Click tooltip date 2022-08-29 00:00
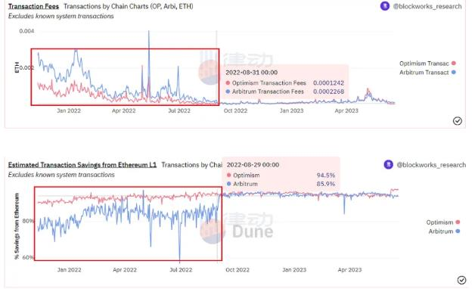The height and width of the screenshot is (289, 475). click(253, 165)
